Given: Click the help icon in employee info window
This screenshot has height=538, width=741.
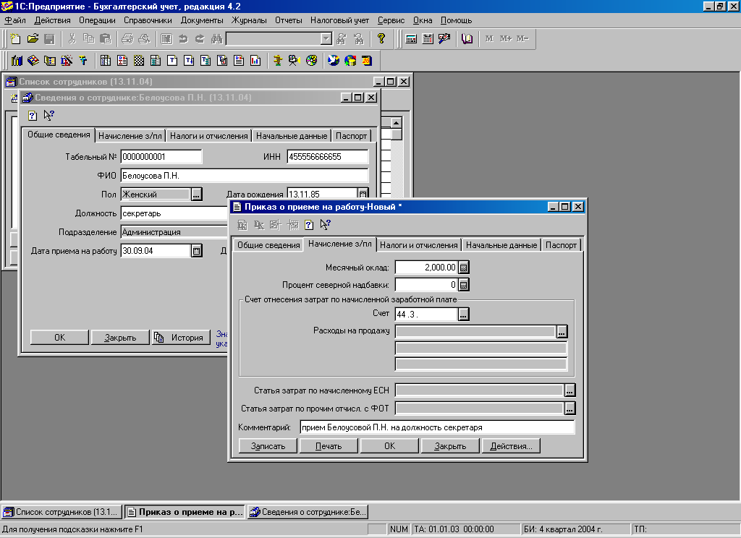Looking at the screenshot, I should (x=32, y=115).
